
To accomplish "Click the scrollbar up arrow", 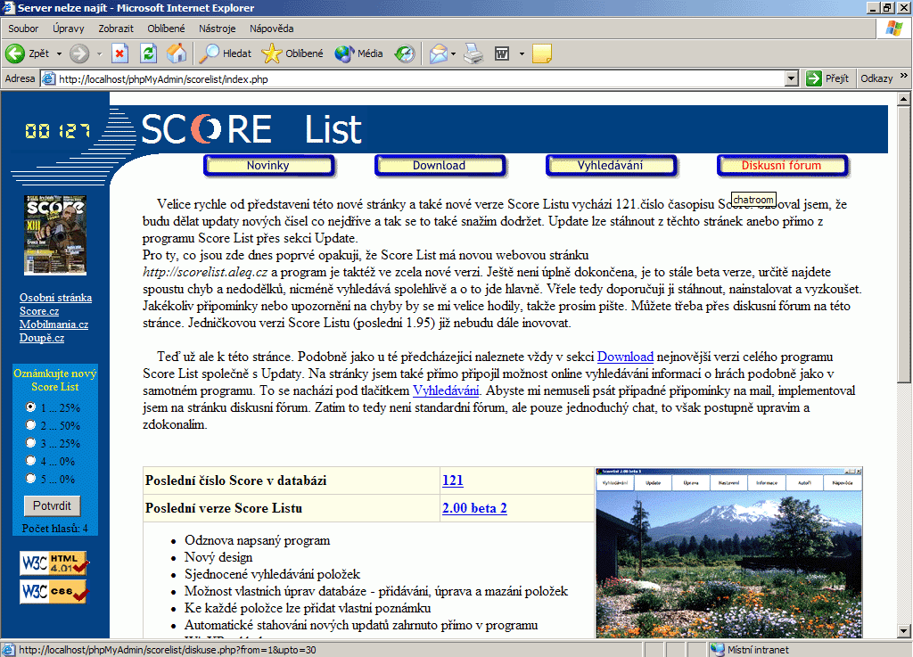I will coord(904,100).
